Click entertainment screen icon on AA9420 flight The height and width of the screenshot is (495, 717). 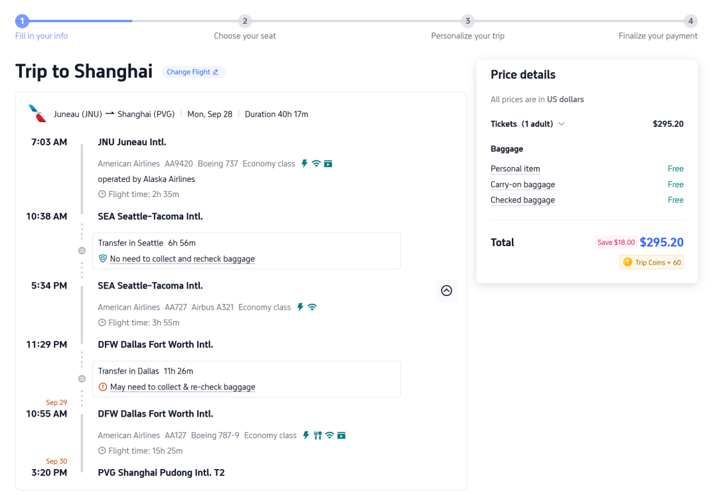pos(329,164)
